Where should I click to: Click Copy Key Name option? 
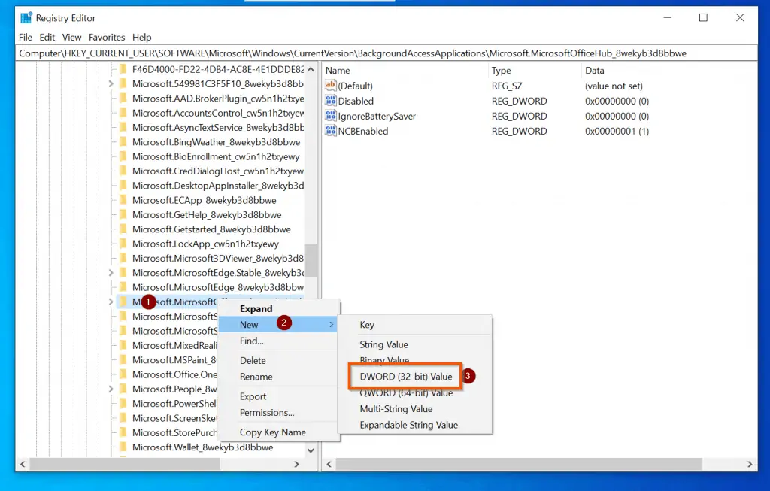coord(272,432)
